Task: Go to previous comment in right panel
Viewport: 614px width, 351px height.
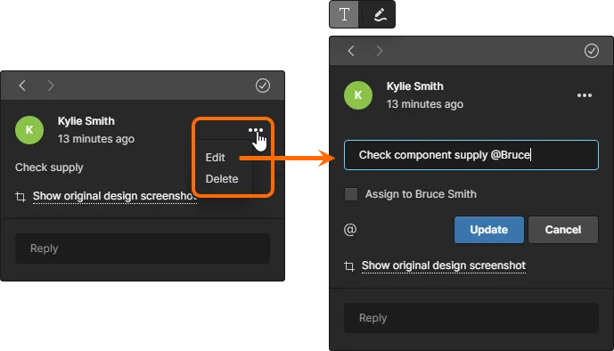Action: [351, 51]
